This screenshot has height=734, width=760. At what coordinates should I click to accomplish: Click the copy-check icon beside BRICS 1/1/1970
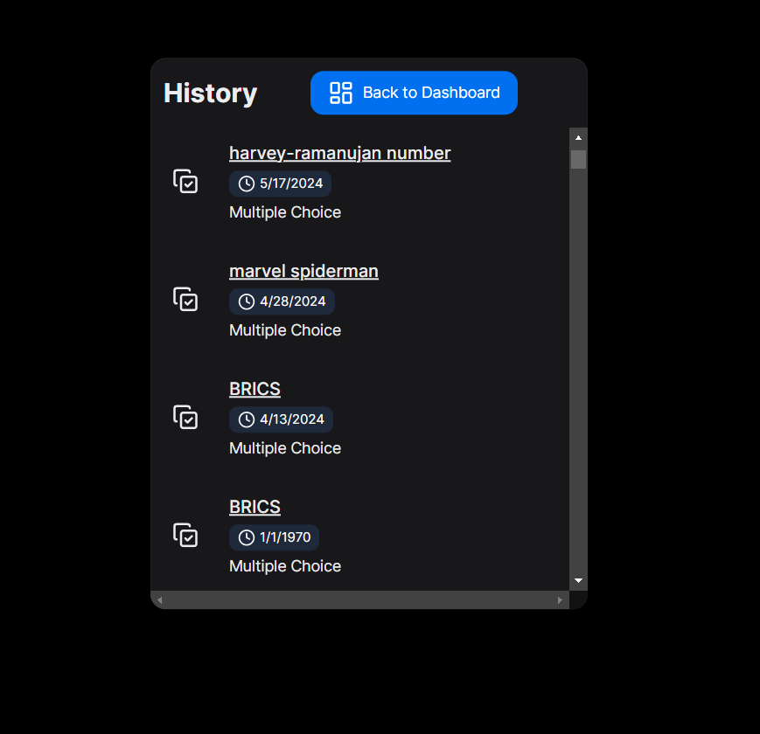185,535
